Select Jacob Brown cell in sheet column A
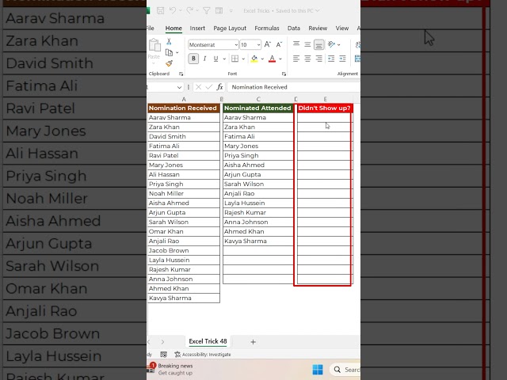 coord(184,250)
